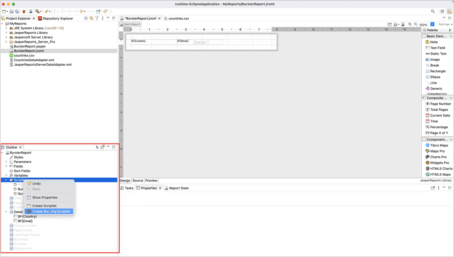Screen dimensions: 454x257
Task: Expand the Variables node in Outline
Action: [x=6, y=175]
